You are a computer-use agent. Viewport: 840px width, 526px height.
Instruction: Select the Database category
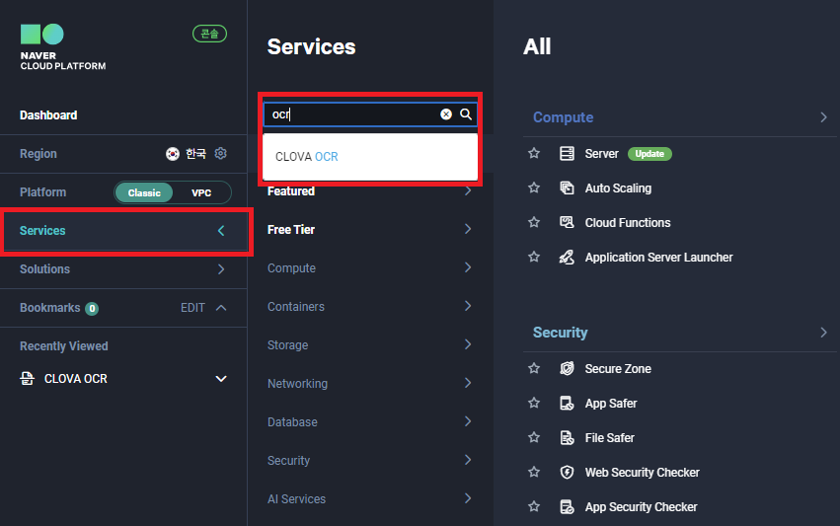(292, 422)
